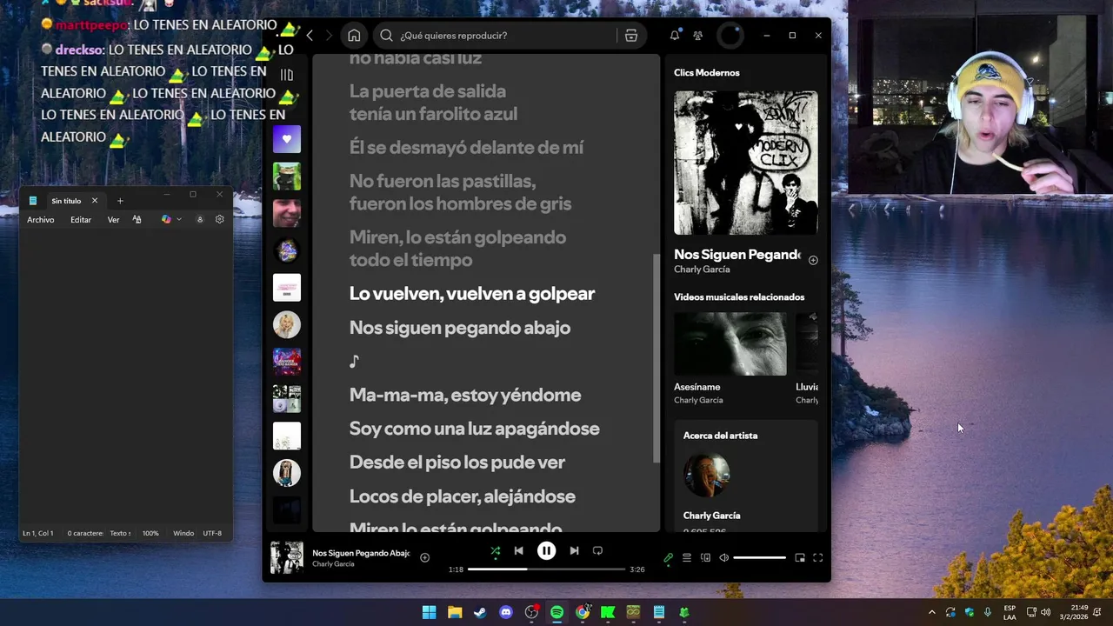This screenshot has width=1113, height=626.
Task: Open Notepad settings gear
Action: point(219,220)
